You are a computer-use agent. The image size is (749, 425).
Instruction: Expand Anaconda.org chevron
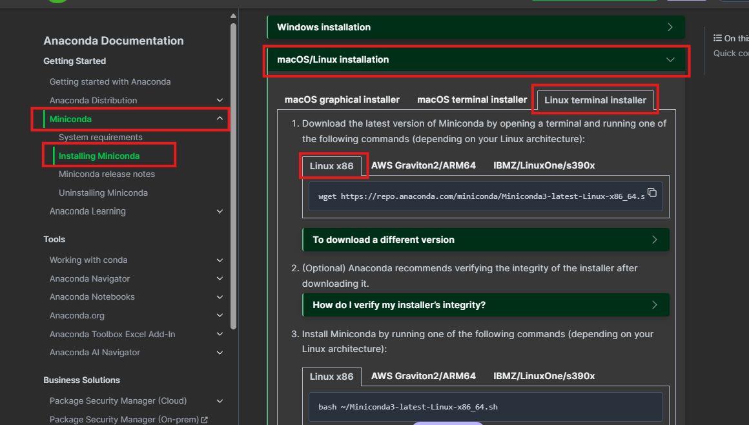pos(220,315)
